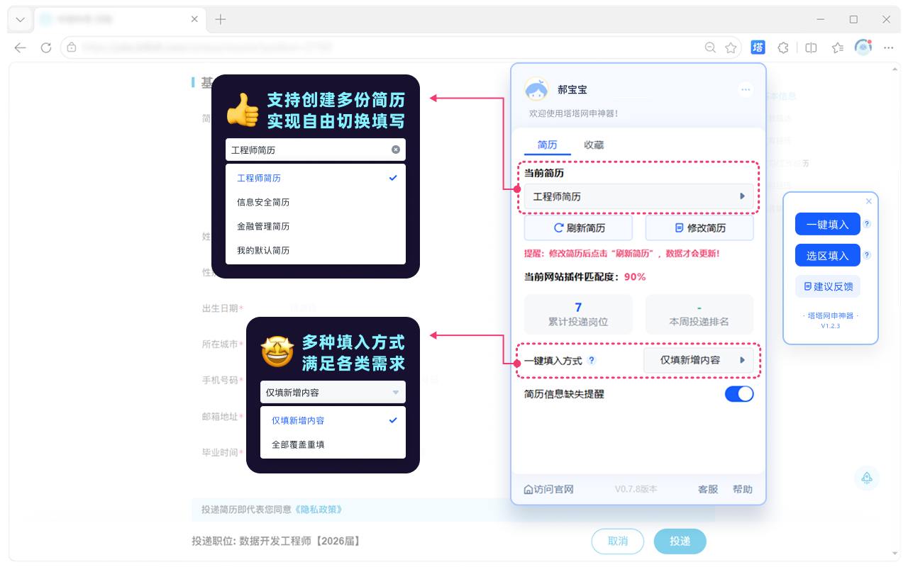Expand the 当前简历 工程师简历 selector

[639, 196]
